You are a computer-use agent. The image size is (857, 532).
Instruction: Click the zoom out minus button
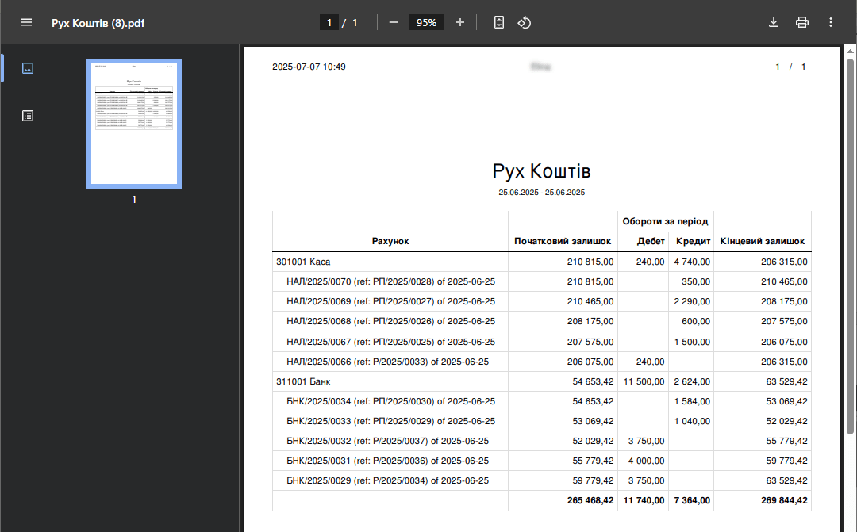pyautogui.click(x=394, y=22)
